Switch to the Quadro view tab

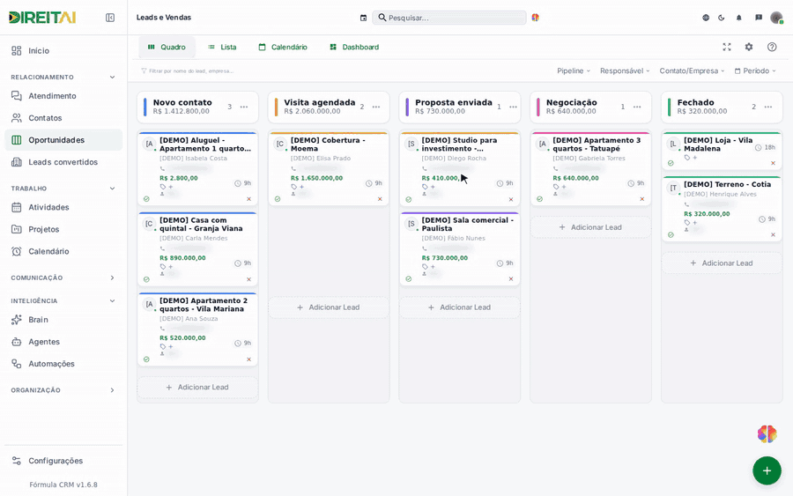167,47
